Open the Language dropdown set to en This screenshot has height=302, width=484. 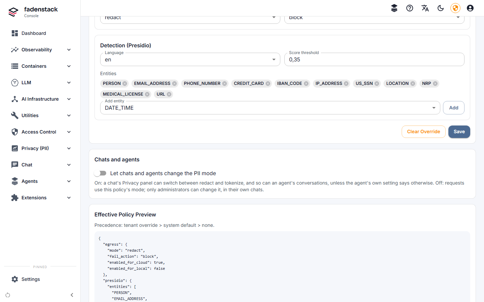coord(190,59)
